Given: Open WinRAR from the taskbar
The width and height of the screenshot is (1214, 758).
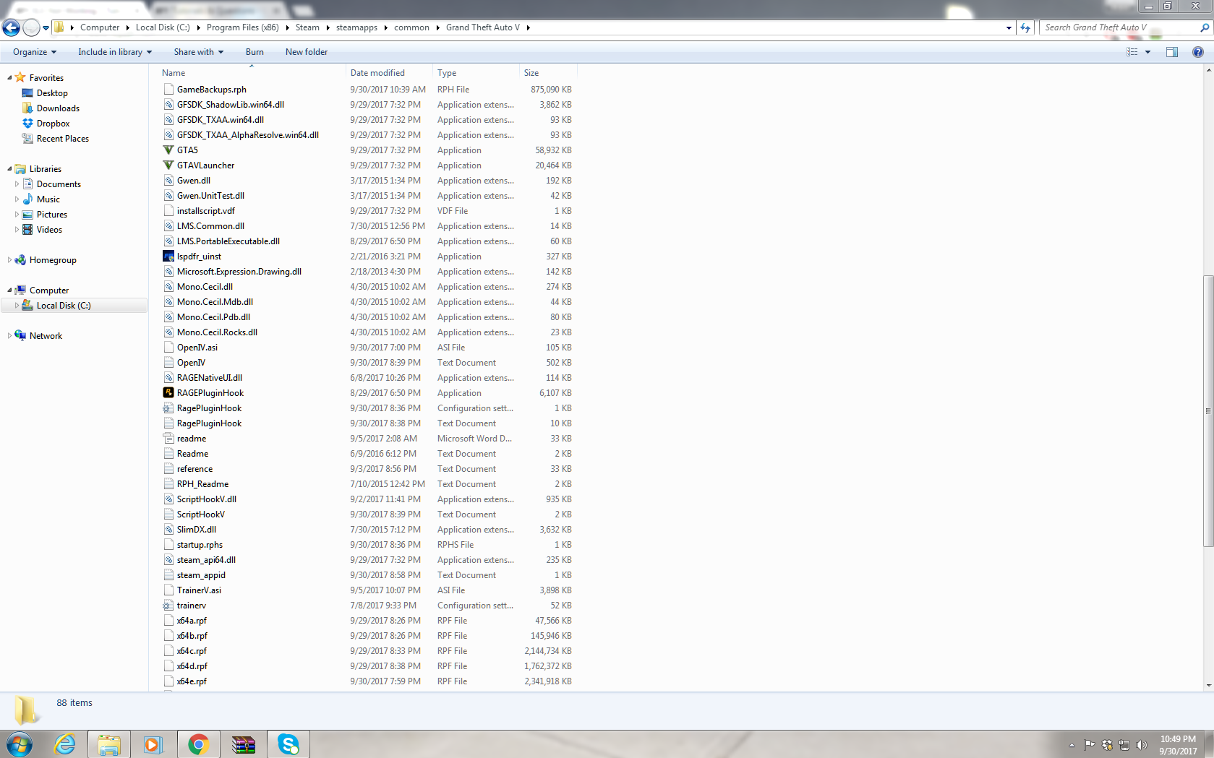Looking at the screenshot, I should point(243,744).
